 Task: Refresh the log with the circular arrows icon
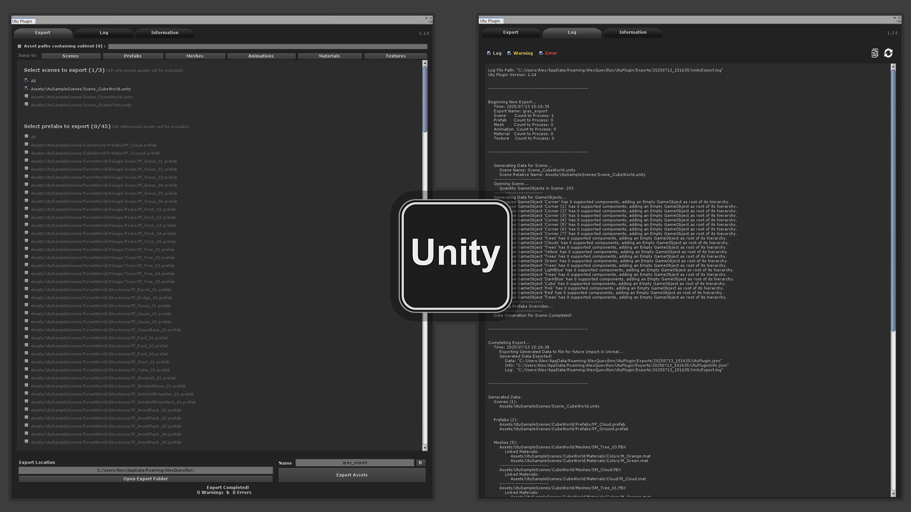(888, 53)
